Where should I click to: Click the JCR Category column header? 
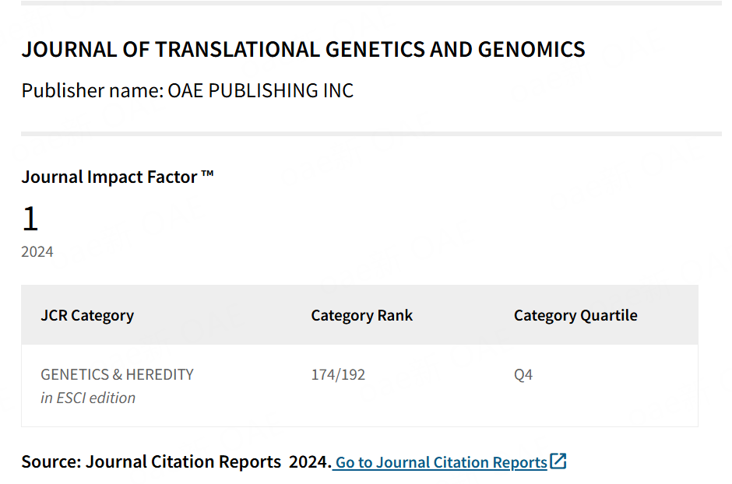(x=87, y=316)
